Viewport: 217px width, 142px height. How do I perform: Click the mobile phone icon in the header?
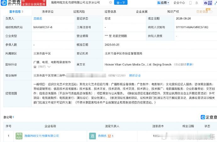point(191,3)
